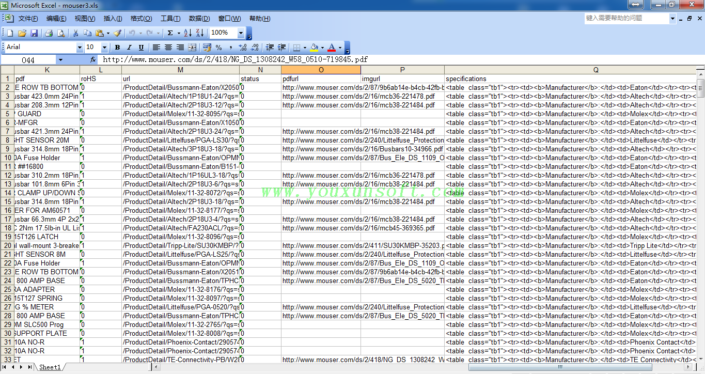This screenshot has height=374, width=705.
Task: Decrease the cell indent
Action: tap(270, 48)
